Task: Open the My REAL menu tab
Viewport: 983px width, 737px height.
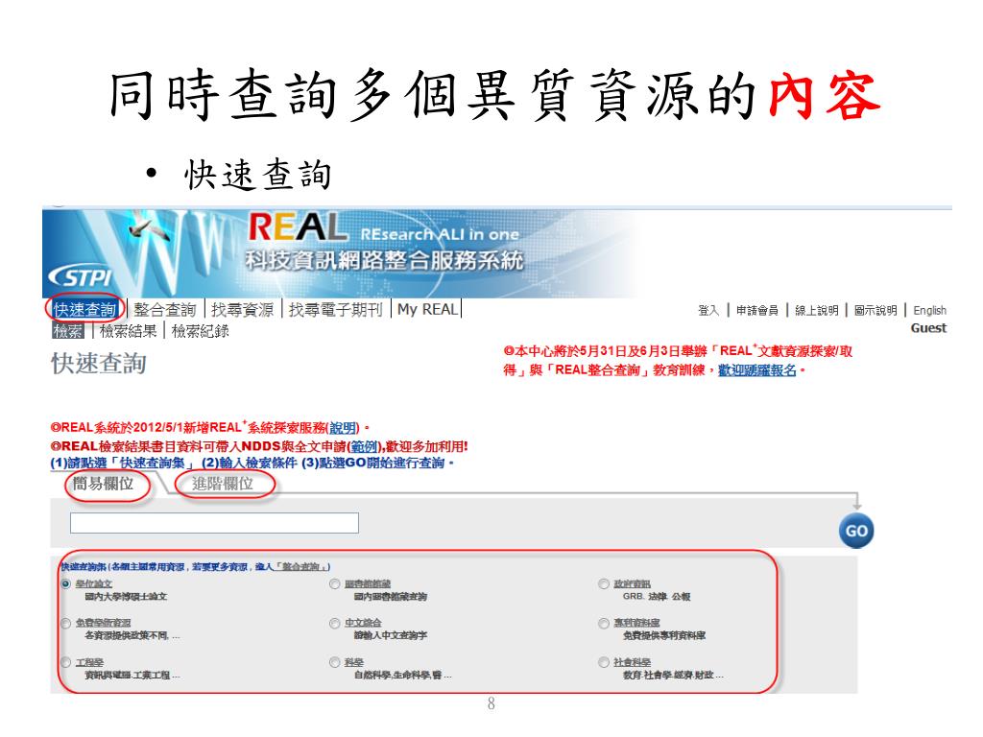Action: click(x=427, y=309)
